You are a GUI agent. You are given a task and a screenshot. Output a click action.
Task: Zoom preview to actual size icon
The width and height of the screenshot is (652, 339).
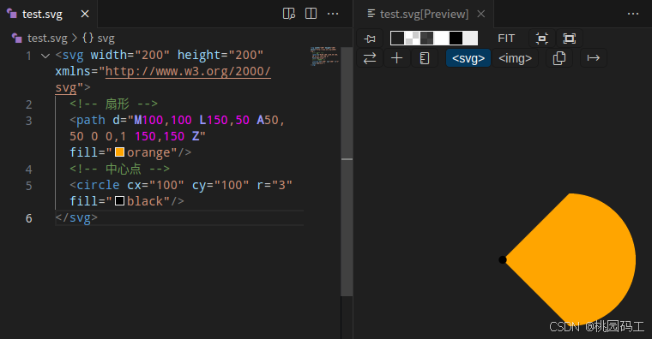click(x=541, y=39)
